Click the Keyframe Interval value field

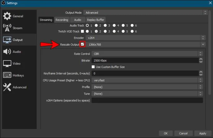tap(145, 73)
